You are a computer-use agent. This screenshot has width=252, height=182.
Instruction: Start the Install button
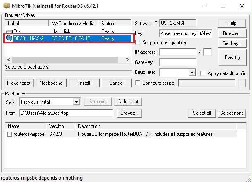pyautogui.click(x=84, y=83)
